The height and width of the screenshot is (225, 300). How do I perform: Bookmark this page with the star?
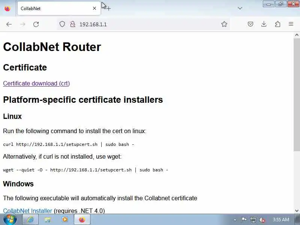coord(224,24)
